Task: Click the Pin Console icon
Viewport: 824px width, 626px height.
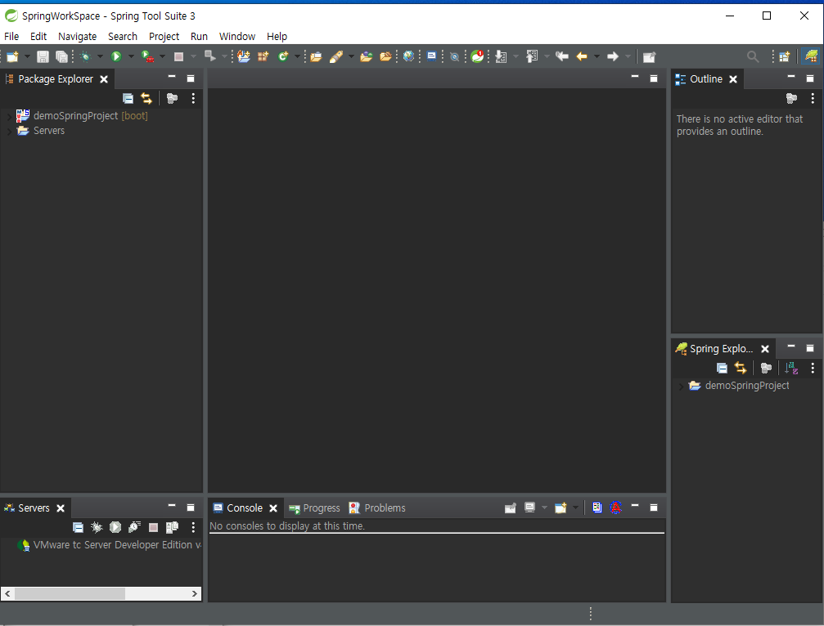Action: pos(511,508)
